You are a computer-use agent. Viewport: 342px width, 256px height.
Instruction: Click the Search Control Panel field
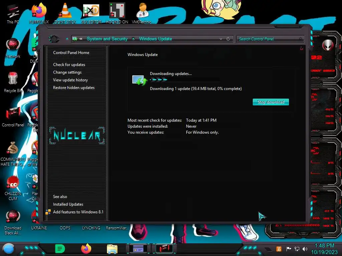click(x=270, y=39)
